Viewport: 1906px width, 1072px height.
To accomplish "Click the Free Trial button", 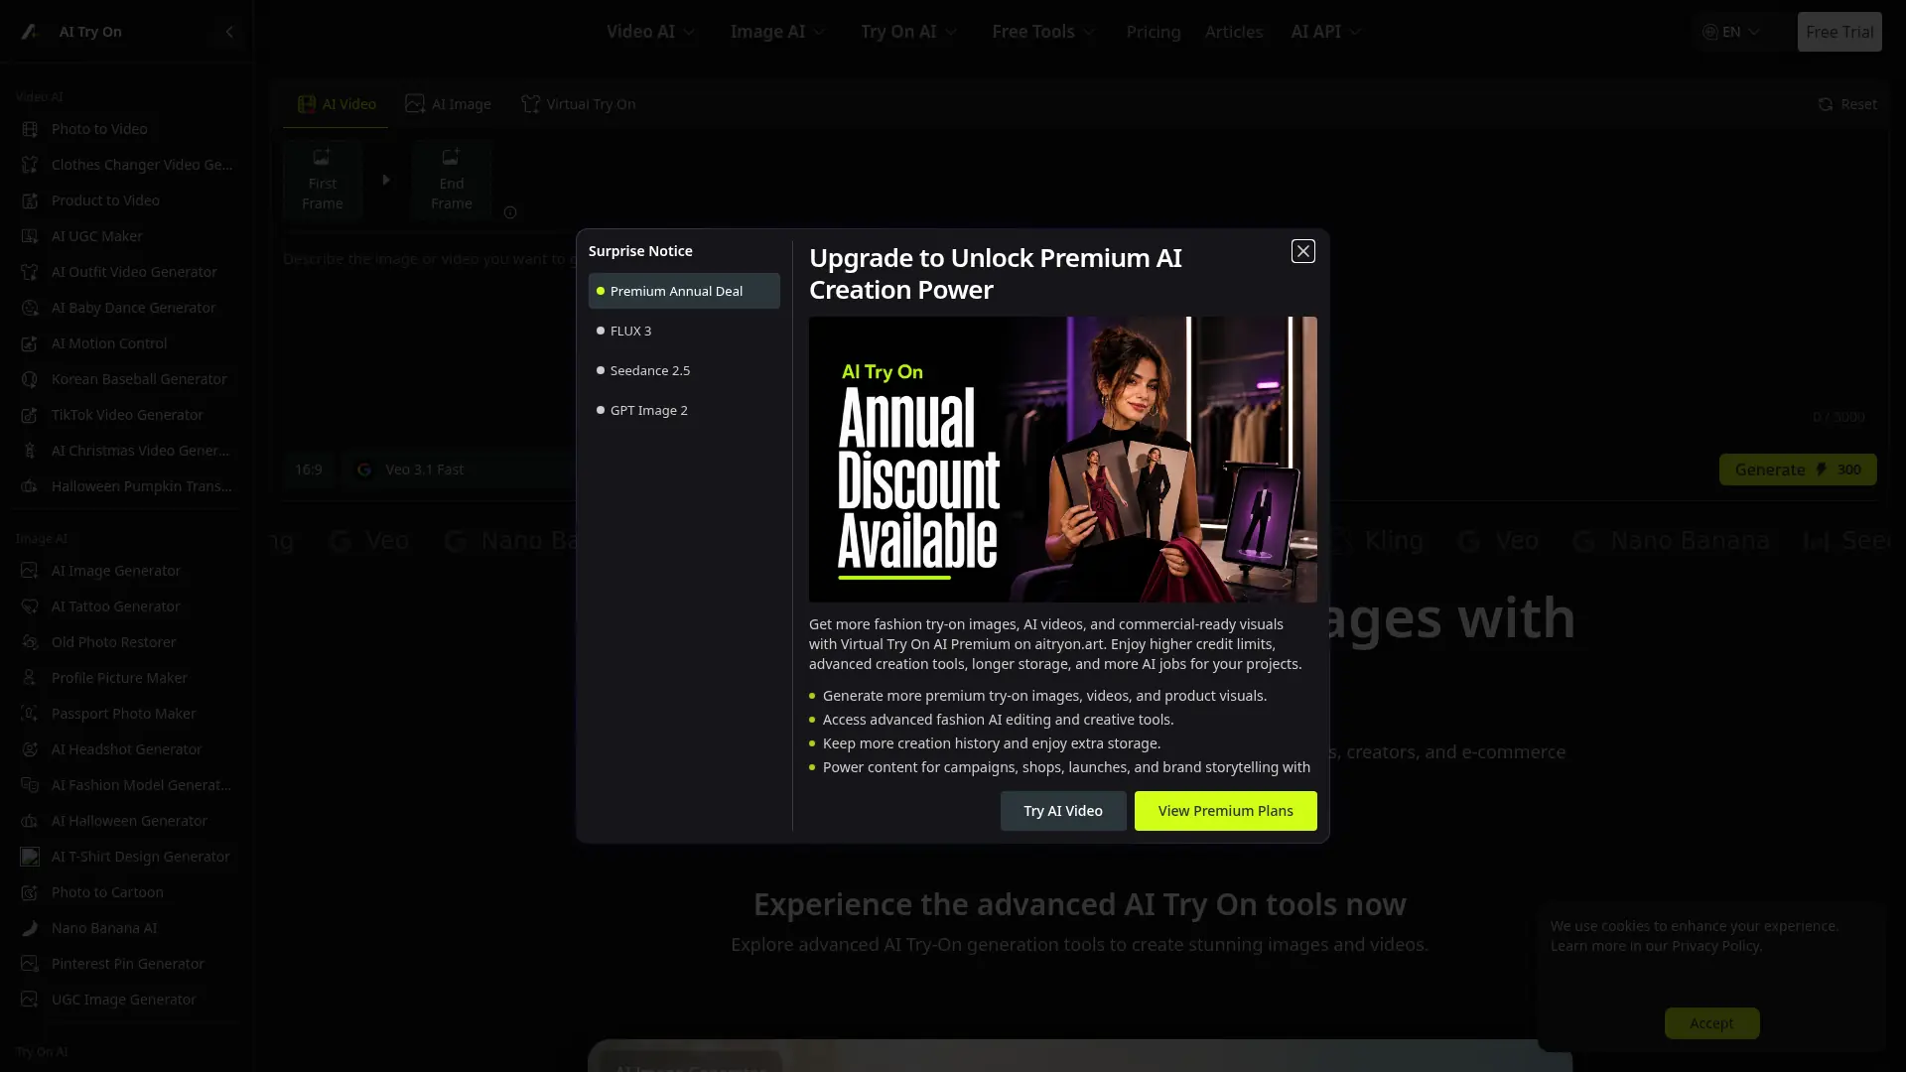I will click(x=1839, y=32).
